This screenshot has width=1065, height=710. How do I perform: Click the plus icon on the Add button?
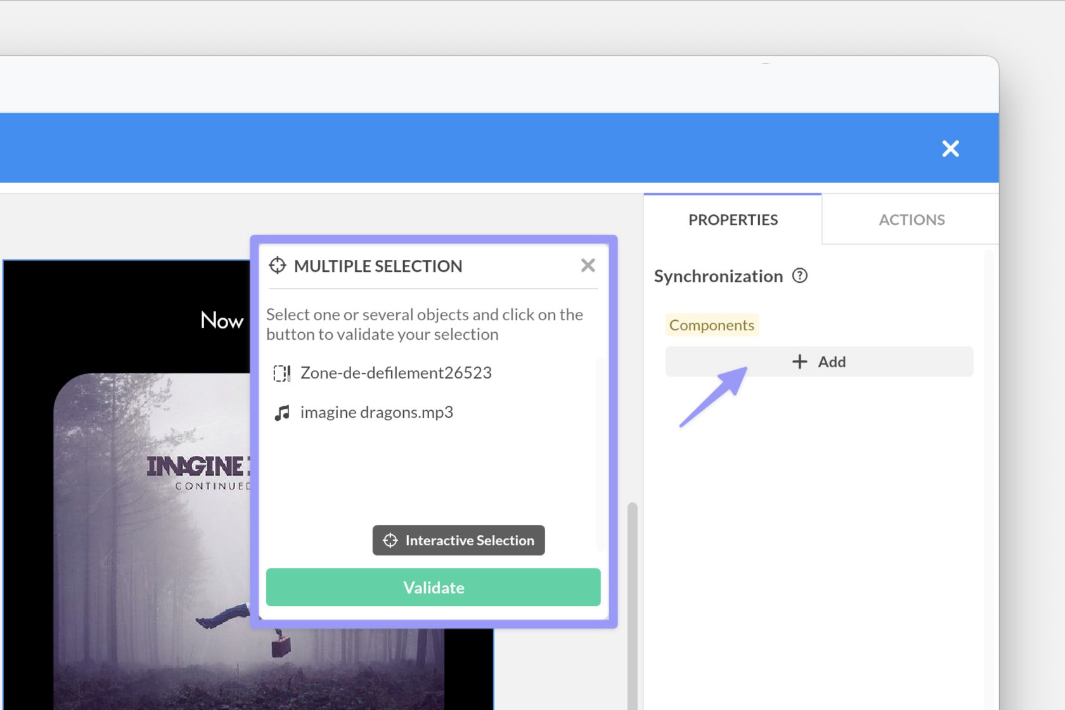coord(800,361)
